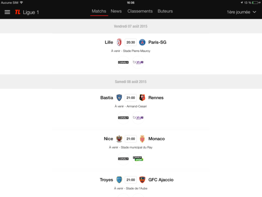Screen dimensions: 262x197
Task: Open Canal+ Sport channel for Nice match
Action: pos(138,159)
